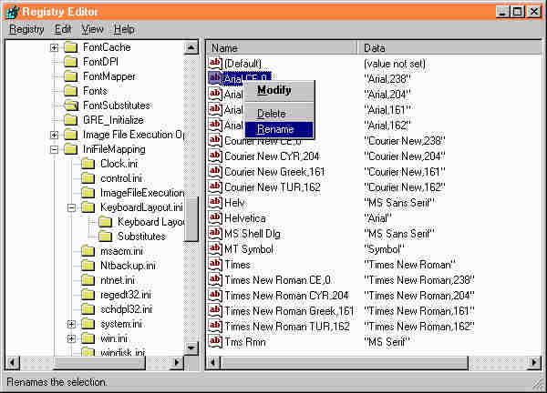Select the Clock.ini folder icon
The width and height of the screenshot is (547, 393).
pos(88,164)
